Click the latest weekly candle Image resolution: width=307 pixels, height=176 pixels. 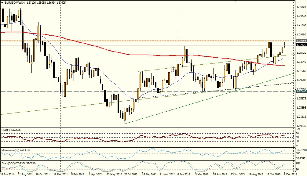coord(284,45)
